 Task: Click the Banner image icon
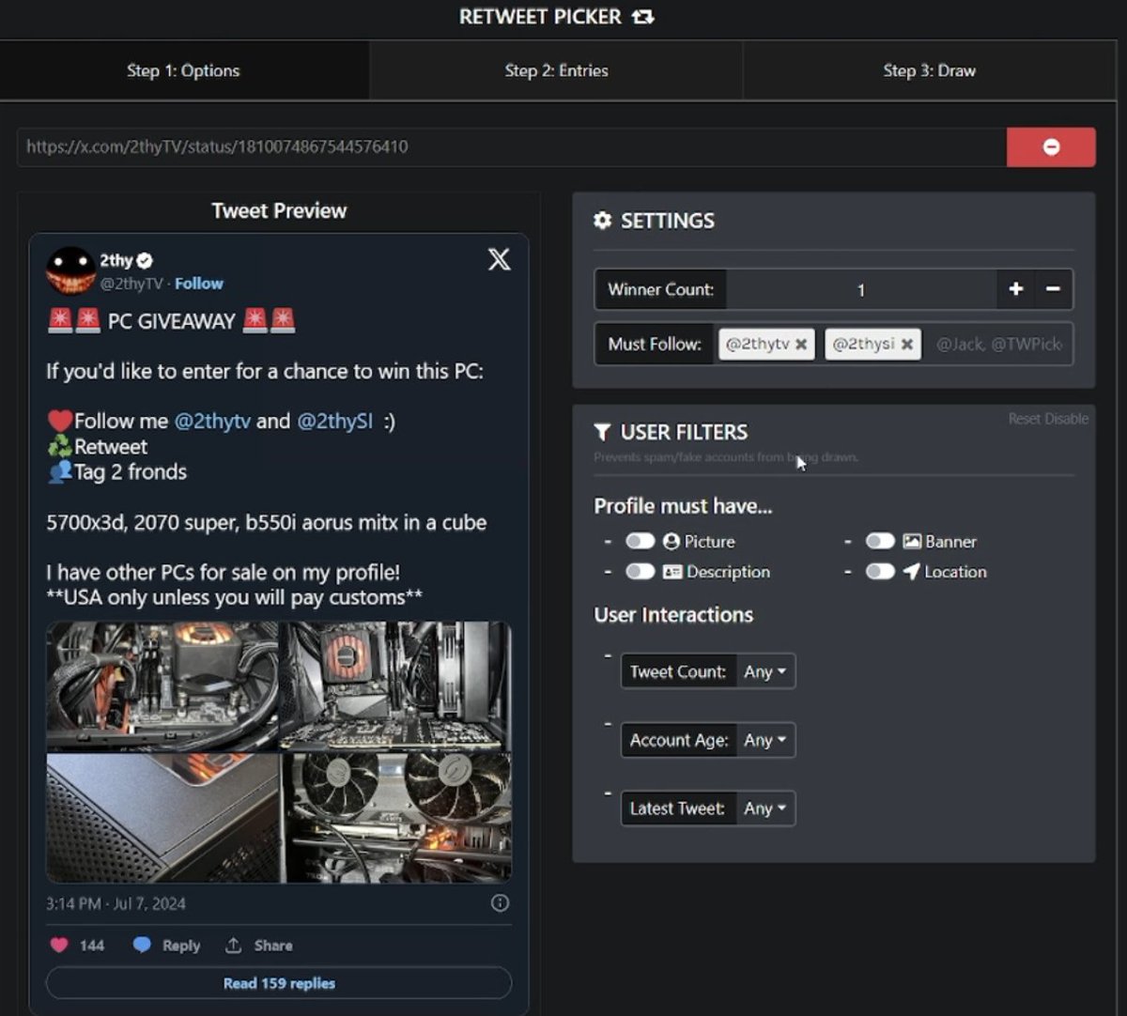(912, 541)
